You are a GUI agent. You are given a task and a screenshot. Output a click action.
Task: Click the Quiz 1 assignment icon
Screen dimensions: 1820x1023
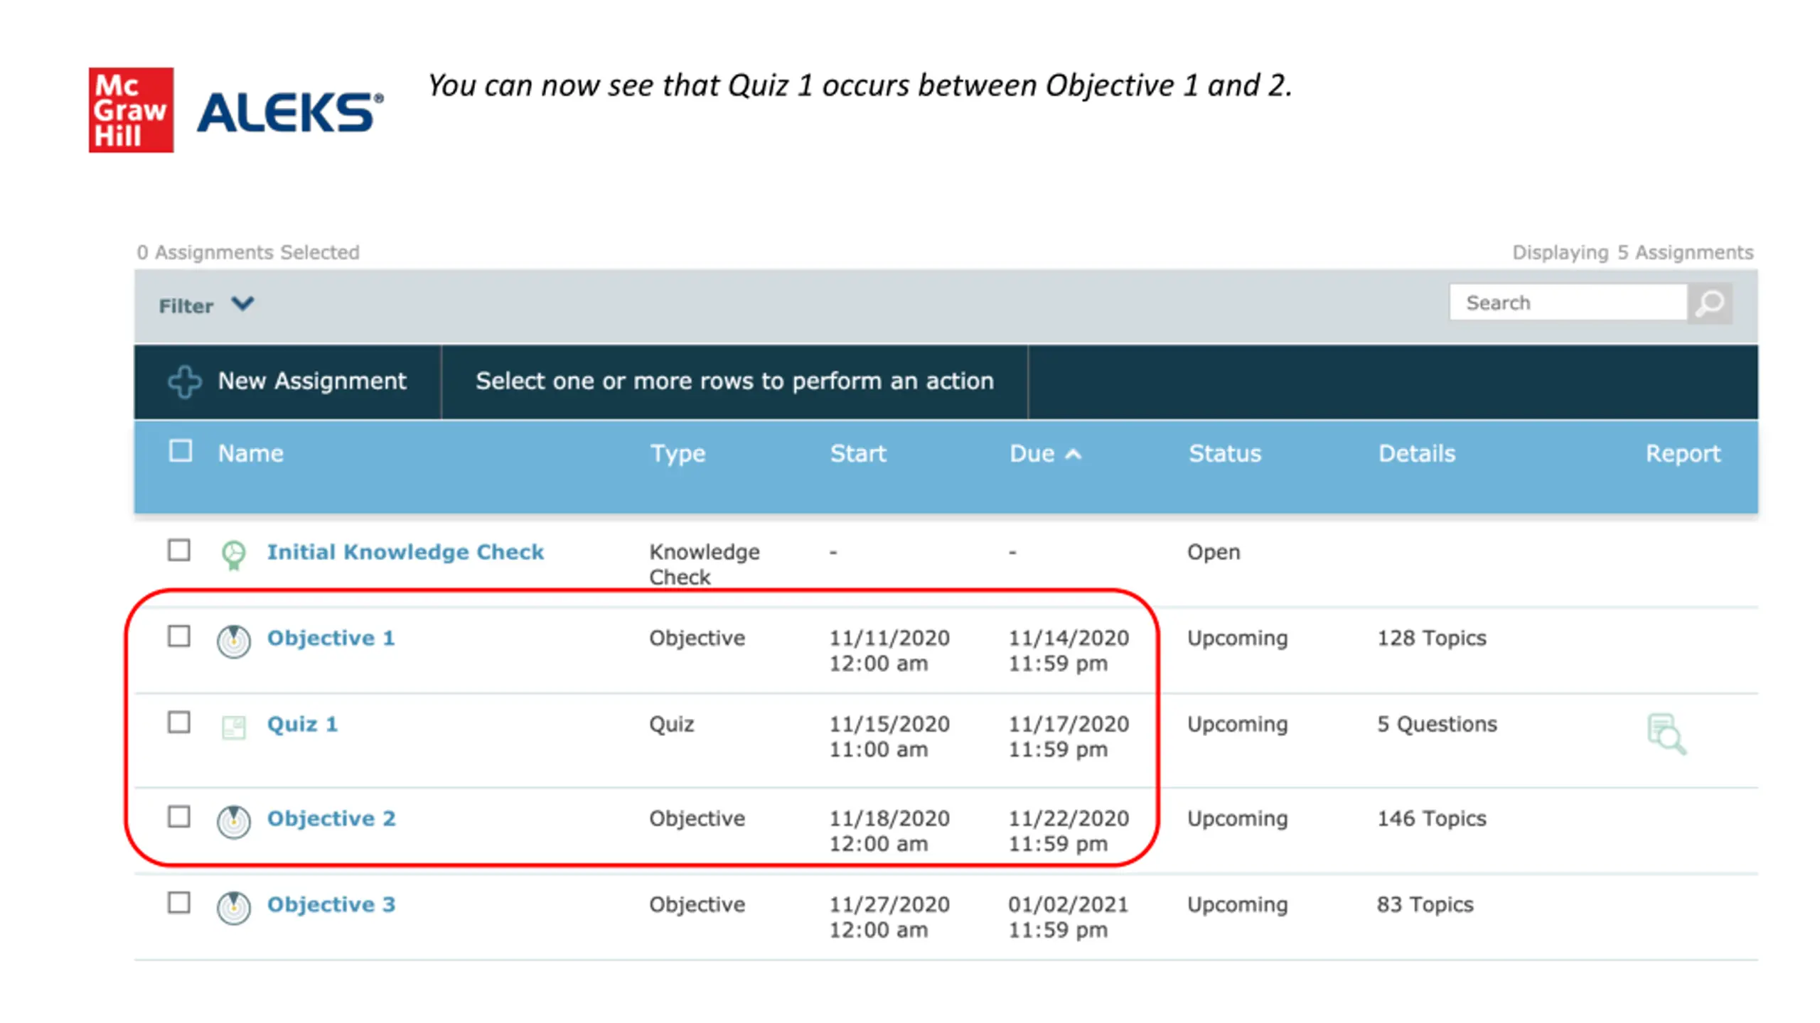tap(233, 727)
